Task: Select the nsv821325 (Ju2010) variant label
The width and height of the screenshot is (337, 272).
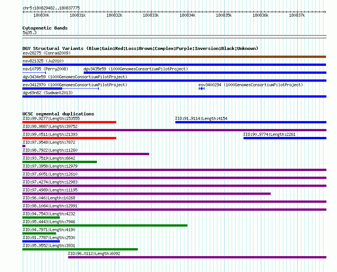Action: click(43, 61)
